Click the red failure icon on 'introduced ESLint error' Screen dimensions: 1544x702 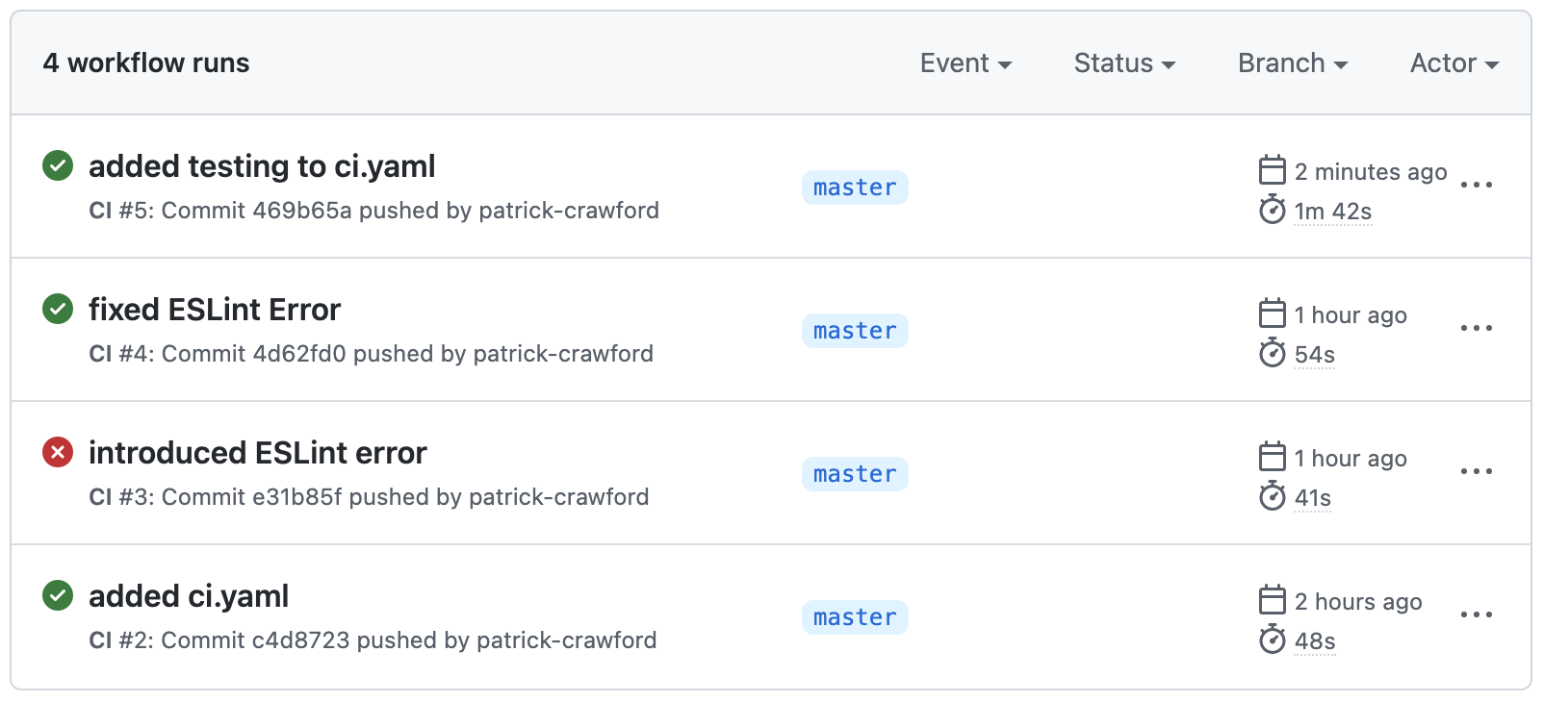pos(58,453)
